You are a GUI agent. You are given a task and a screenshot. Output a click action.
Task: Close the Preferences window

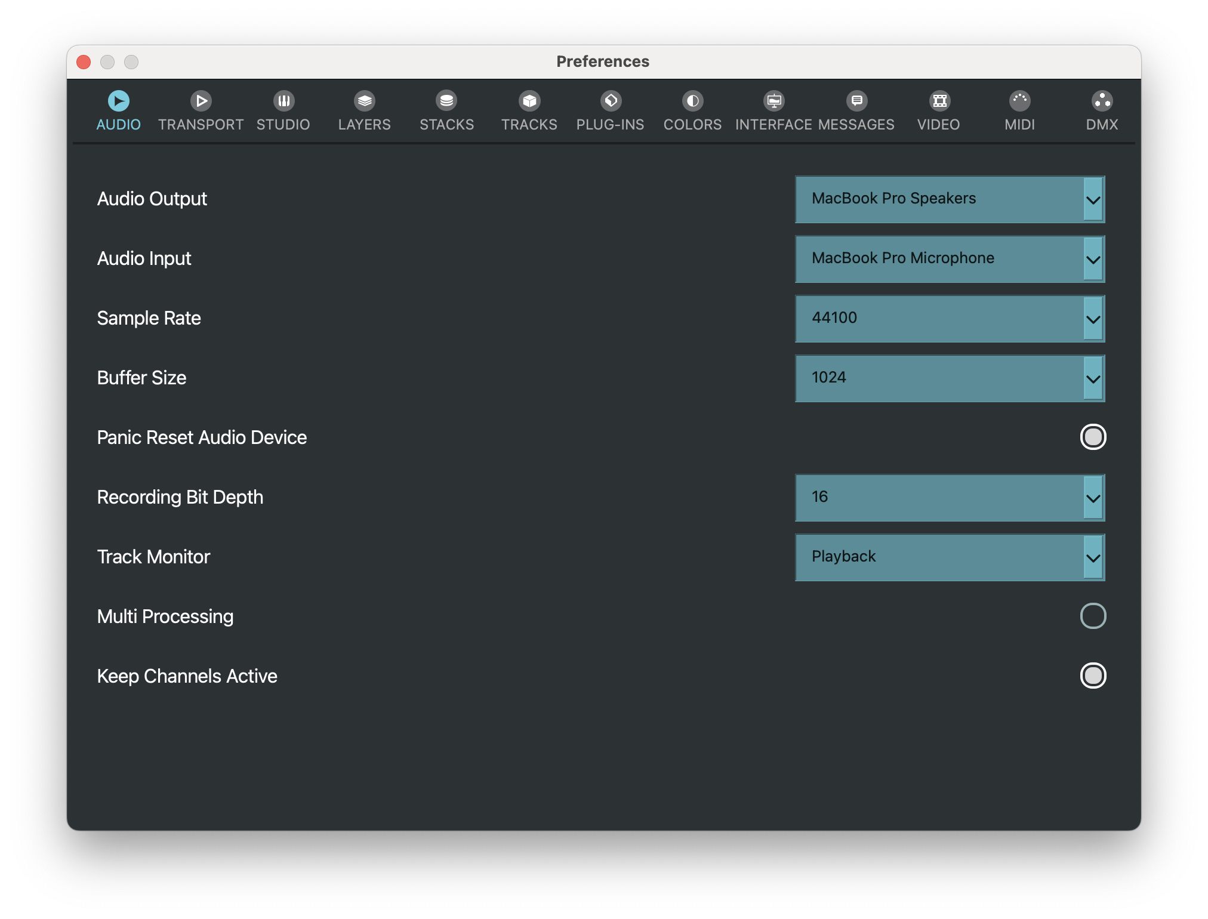click(x=84, y=62)
